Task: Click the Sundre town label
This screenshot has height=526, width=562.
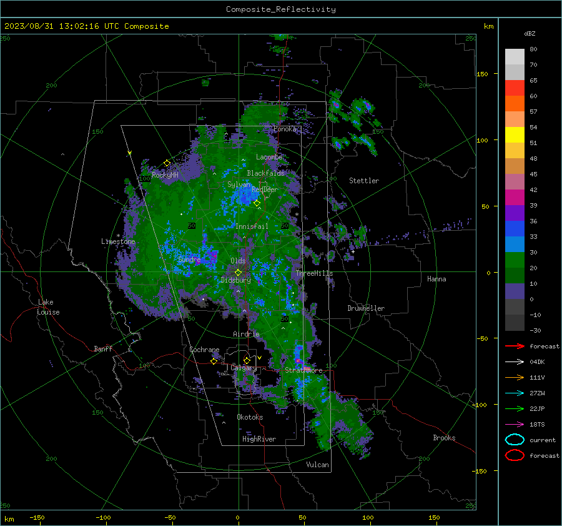Action: pos(189,260)
